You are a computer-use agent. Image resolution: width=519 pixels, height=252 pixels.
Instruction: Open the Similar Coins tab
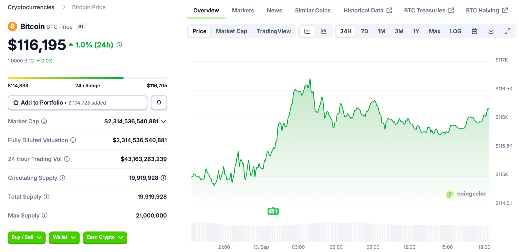tap(313, 10)
